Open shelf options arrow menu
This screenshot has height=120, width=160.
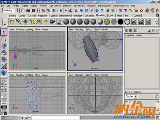pyautogui.click(x=5, y=24)
